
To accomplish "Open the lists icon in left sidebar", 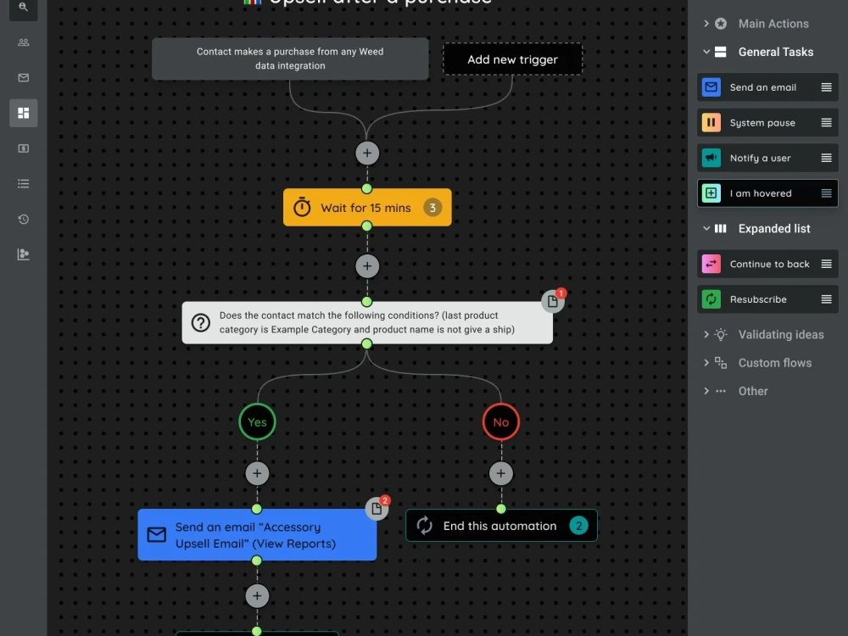I will click(x=23, y=184).
